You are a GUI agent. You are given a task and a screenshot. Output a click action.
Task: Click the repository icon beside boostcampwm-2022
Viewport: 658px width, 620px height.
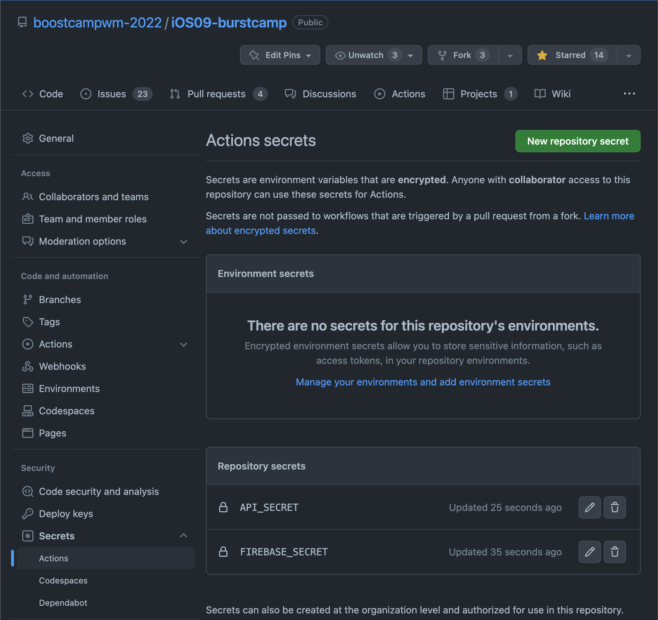(22, 23)
